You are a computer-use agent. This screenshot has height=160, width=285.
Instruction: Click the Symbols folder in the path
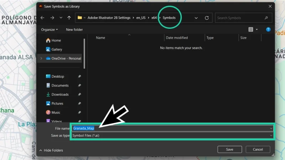[169, 18]
